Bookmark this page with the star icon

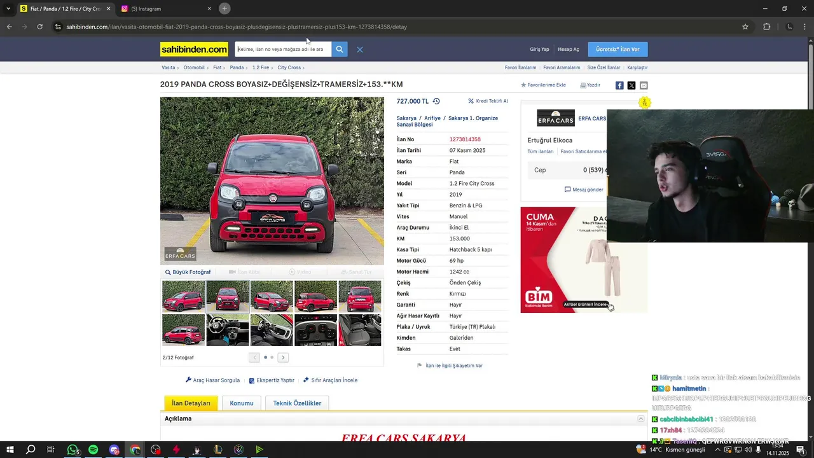[x=745, y=27]
